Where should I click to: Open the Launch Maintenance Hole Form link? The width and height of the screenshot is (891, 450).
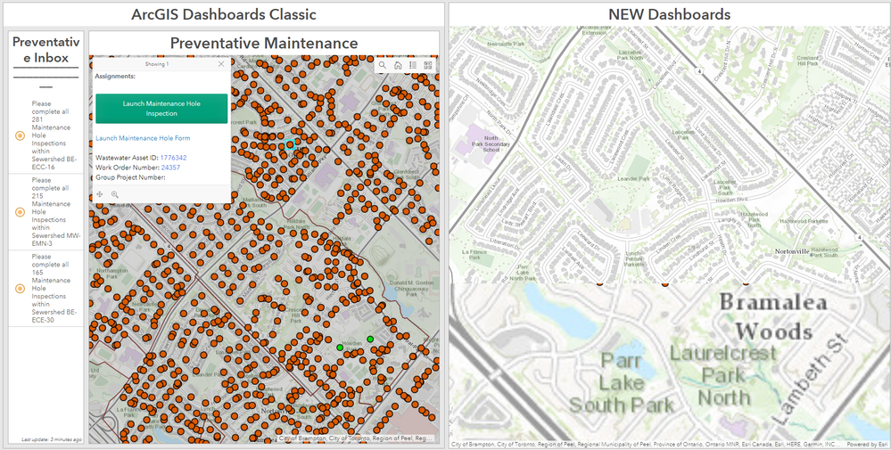point(143,138)
